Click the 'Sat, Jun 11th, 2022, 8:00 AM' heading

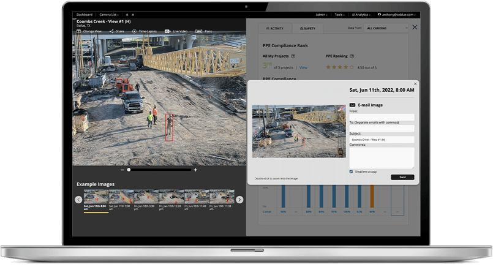coord(382,90)
